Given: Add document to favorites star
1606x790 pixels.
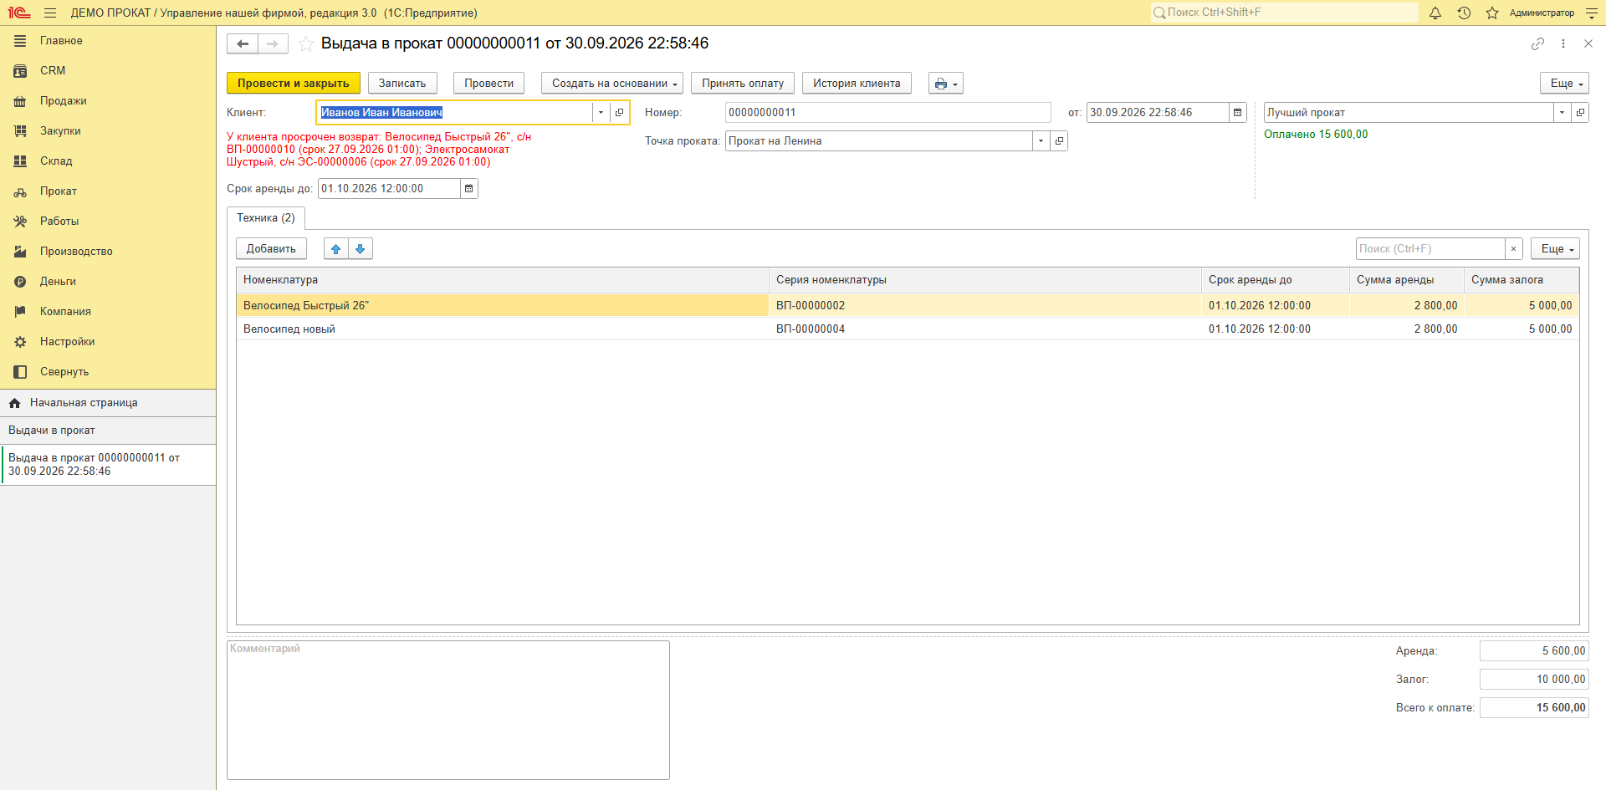Looking at the screenshot, I should pos(306,43).
